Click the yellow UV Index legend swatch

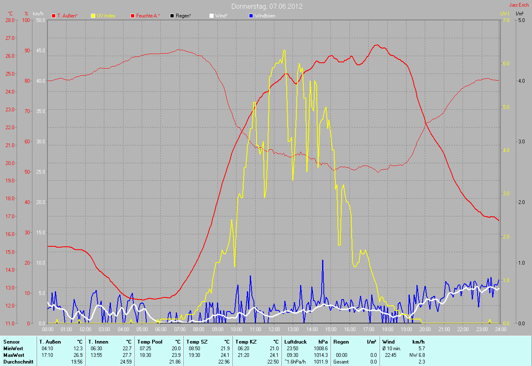tap(93, 16)
